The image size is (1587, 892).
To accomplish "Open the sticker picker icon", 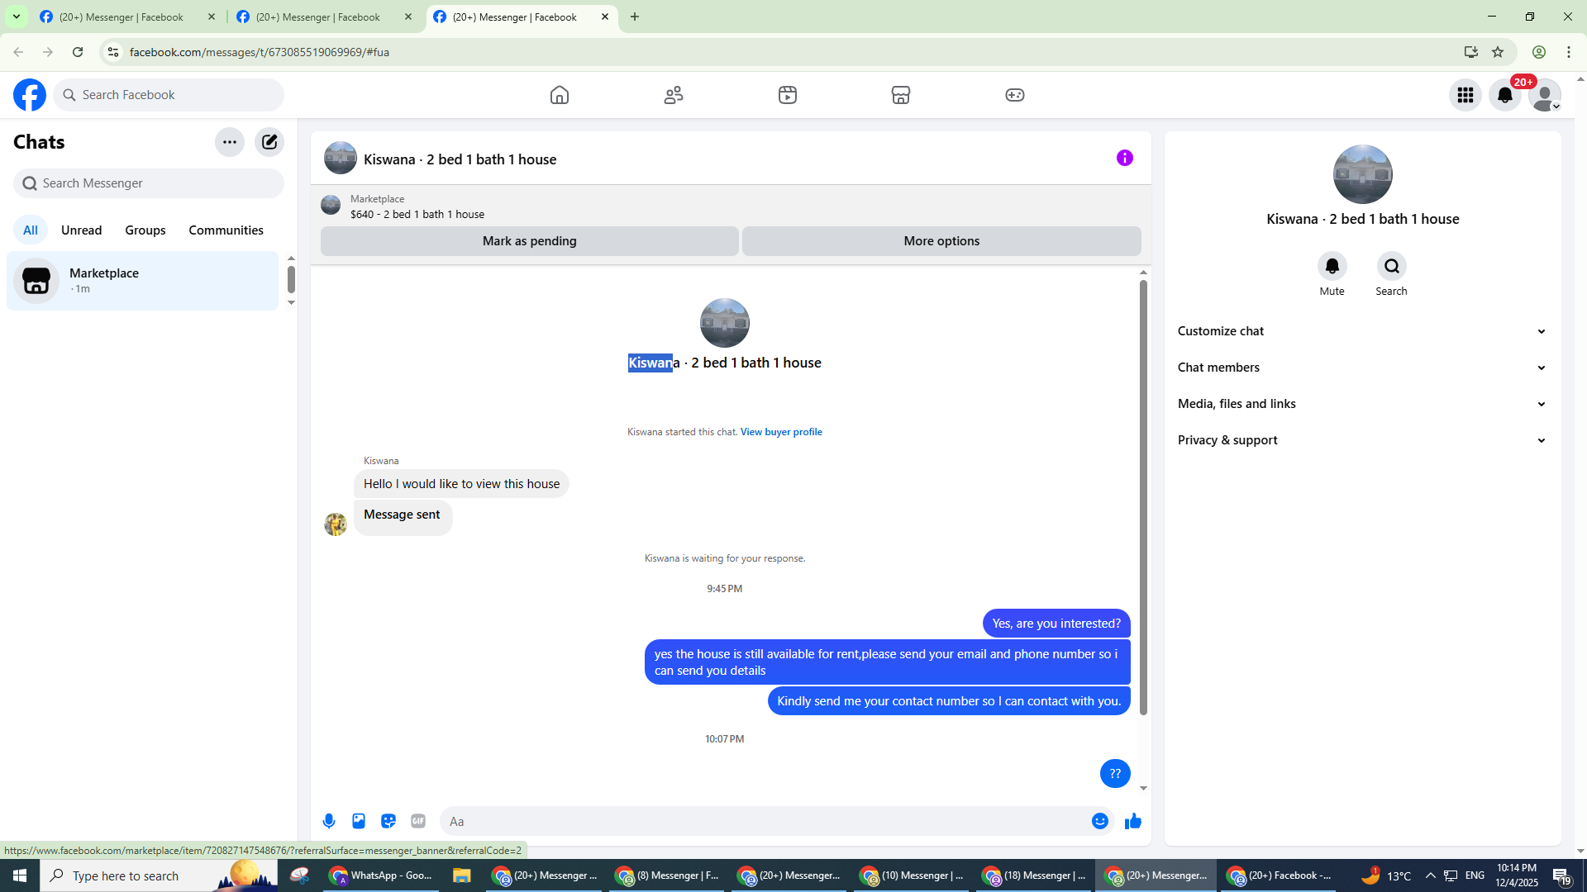I will point(388,821).
